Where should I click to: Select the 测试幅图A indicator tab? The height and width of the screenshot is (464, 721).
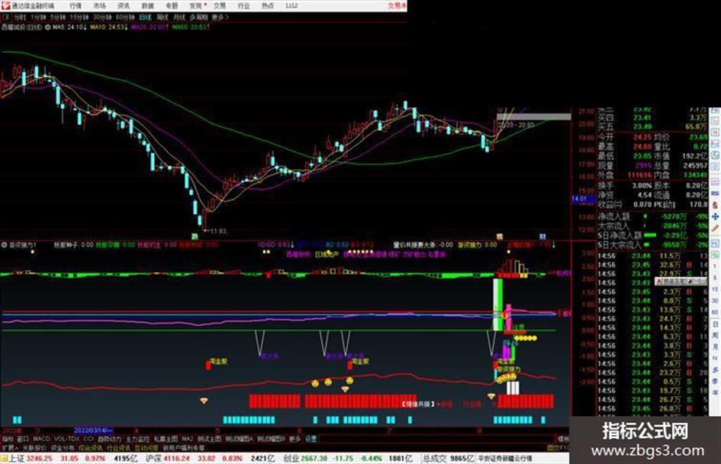tap(239, 439)
